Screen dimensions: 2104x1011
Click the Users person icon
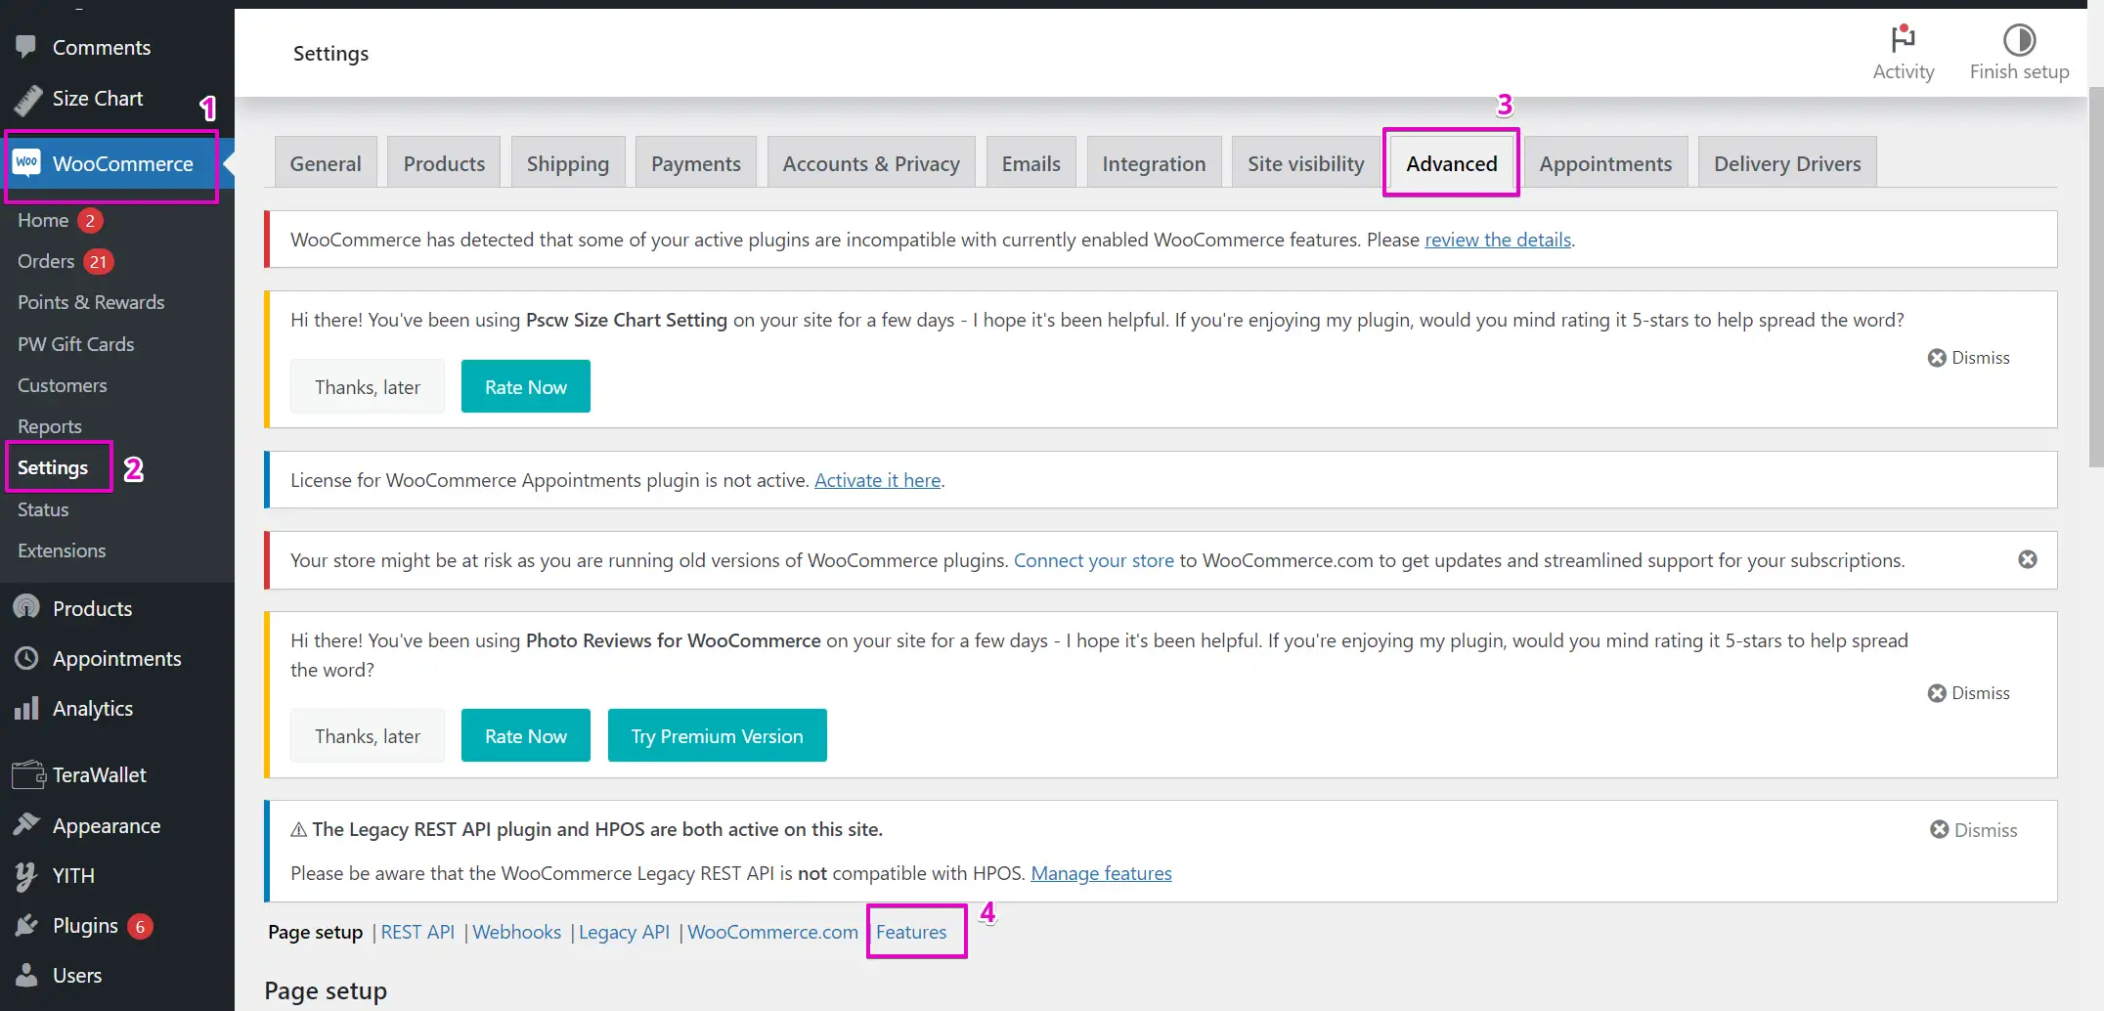26,975
